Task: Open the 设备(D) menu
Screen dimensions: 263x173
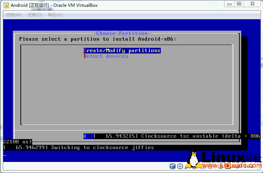Action: tap(35, 15)
